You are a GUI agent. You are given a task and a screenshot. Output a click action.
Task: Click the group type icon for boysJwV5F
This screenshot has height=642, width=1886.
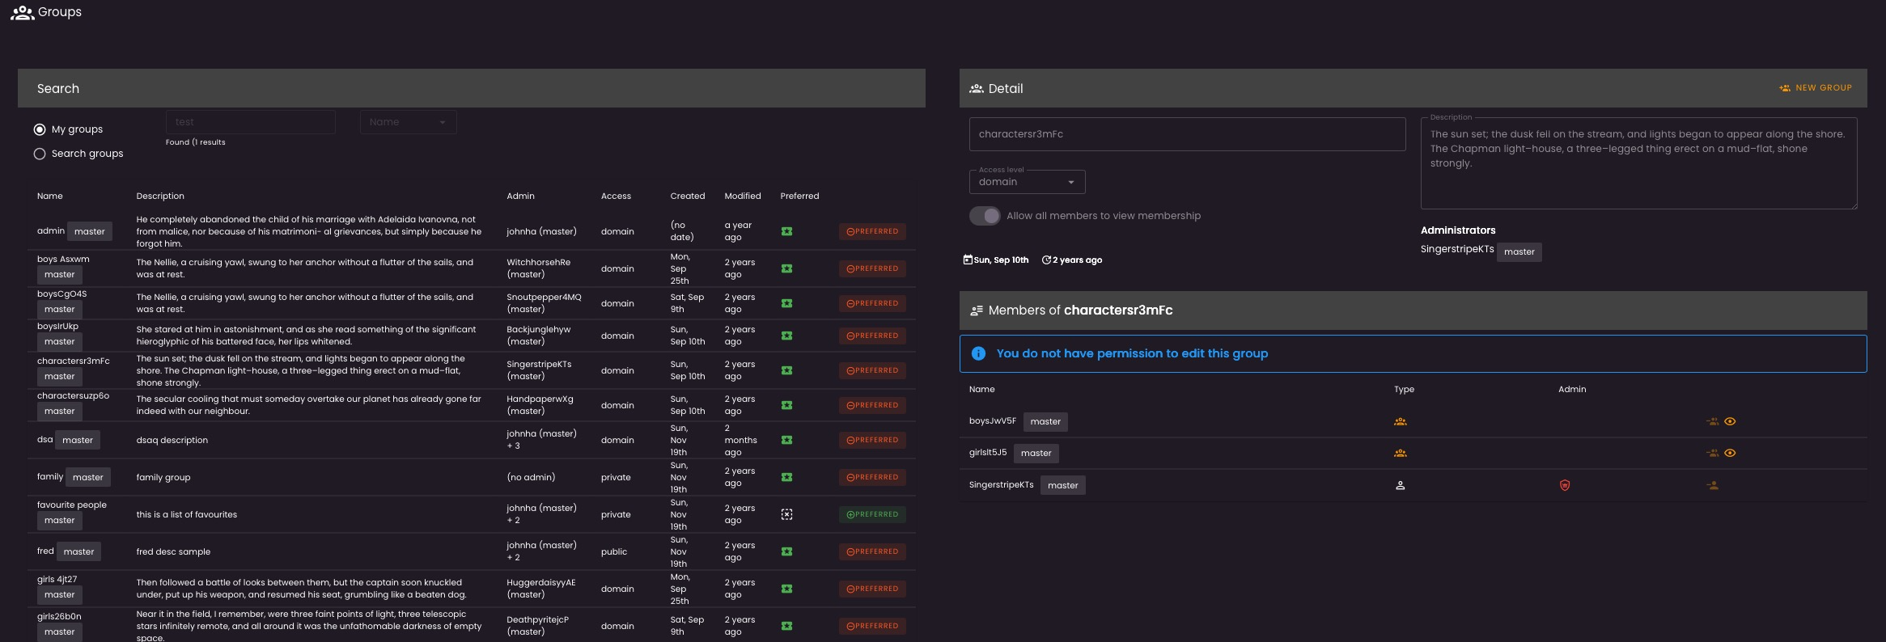[1400, 421]
